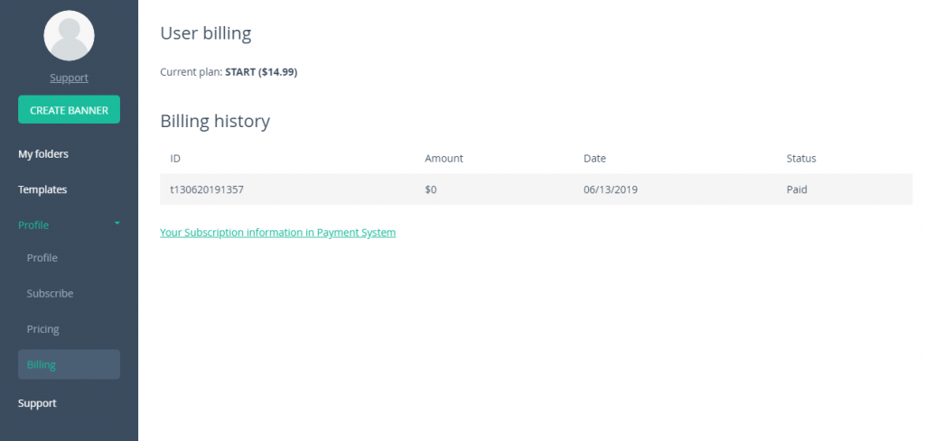
Task: Select the Profile submenu item
Action: [42, 258]
